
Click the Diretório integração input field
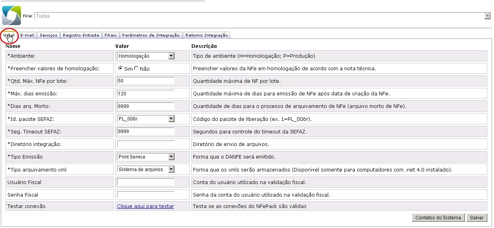[x=145, y=144]
